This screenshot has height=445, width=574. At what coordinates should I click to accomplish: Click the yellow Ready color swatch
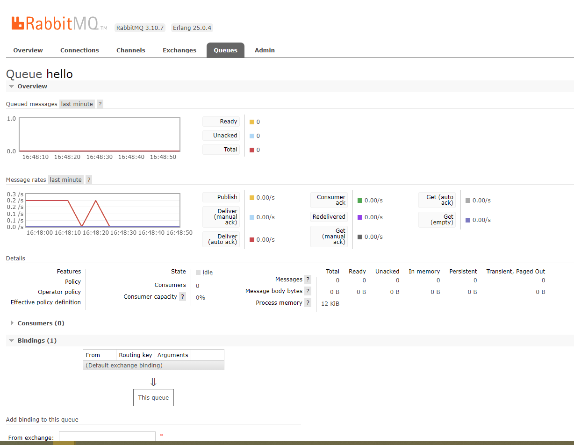coord(252,122)
